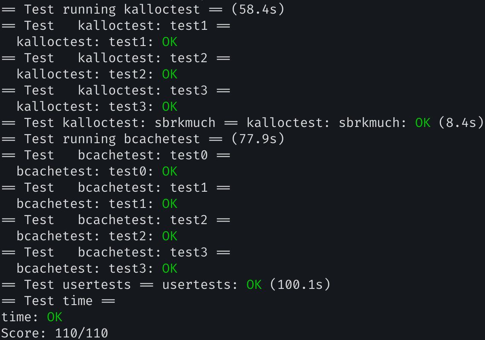Viewport: 485px width, 340px height.
Task: Click the green OK after bcachetest test2
Action: coord(170,236)
